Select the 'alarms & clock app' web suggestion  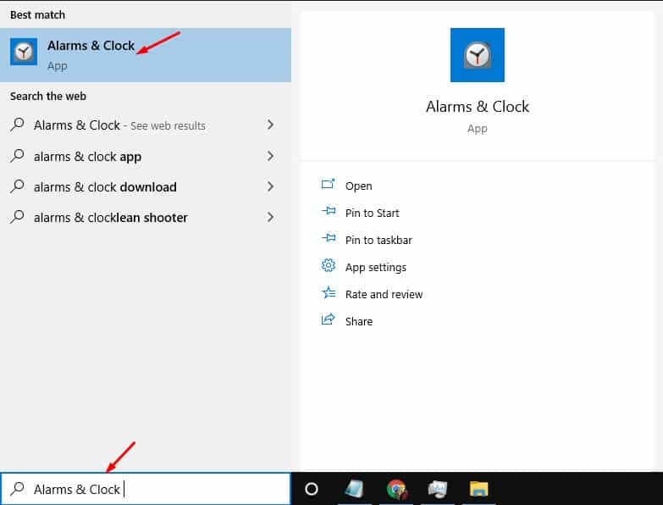point(146,156)
